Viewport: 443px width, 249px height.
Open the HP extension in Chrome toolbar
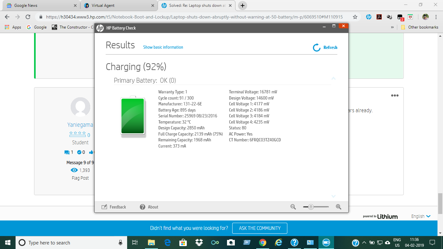point(369,17)
